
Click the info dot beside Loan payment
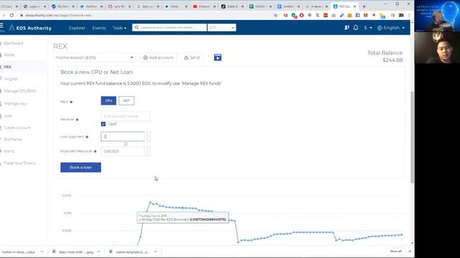click(87, 137)
